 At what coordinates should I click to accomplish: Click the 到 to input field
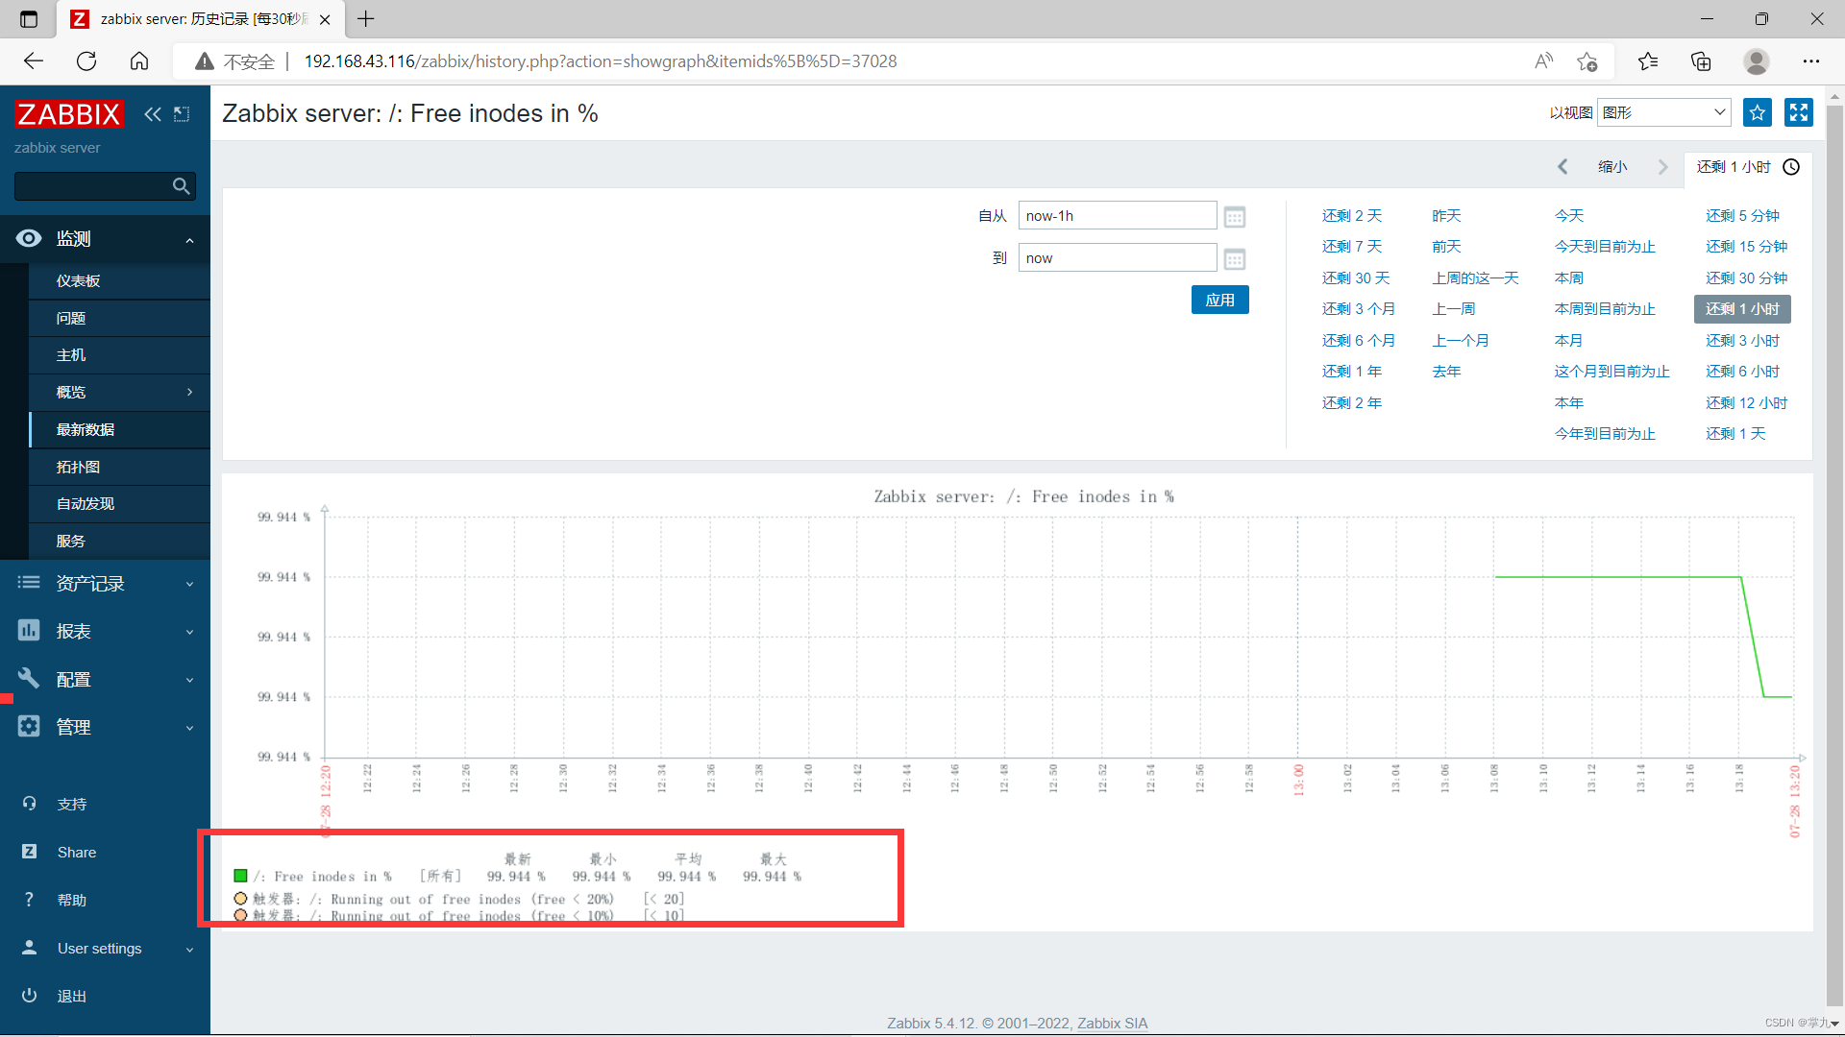[1117, 258]
